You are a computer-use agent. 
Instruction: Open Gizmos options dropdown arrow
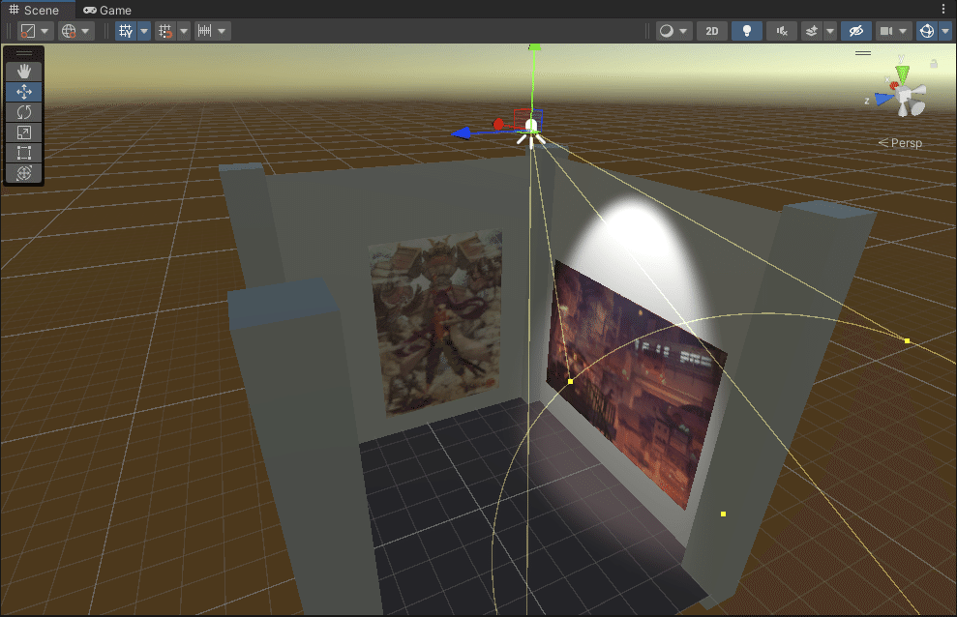(x=944, y=31)
